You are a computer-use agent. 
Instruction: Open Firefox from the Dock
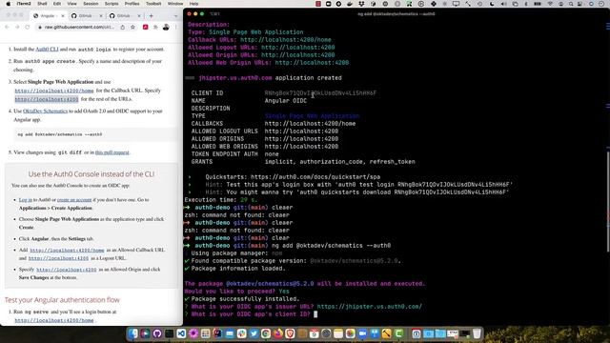(x=277, y=333)
